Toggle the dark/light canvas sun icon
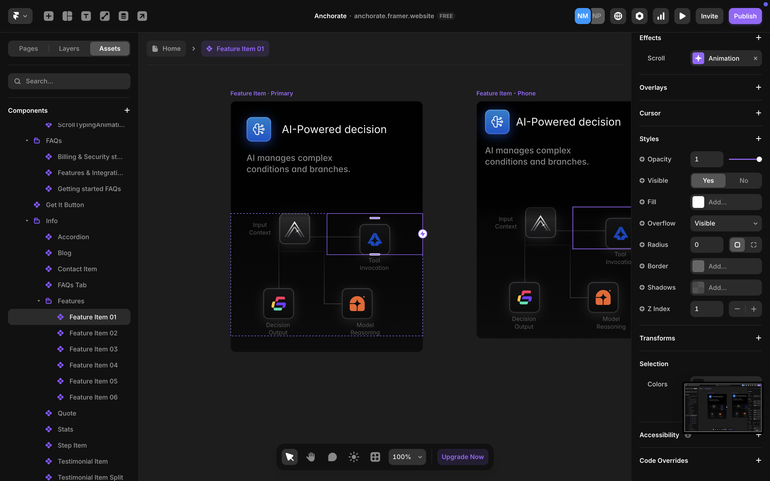Viewport: 770px width, 481px height. click(353, 457)
